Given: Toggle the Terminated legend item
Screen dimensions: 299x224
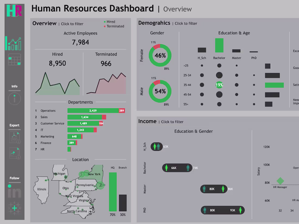Looking at the screenshot, I should (x=113, y=26).
